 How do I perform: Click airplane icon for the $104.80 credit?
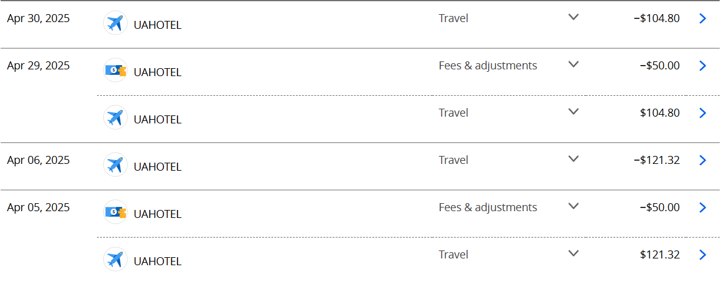point(115,118)
